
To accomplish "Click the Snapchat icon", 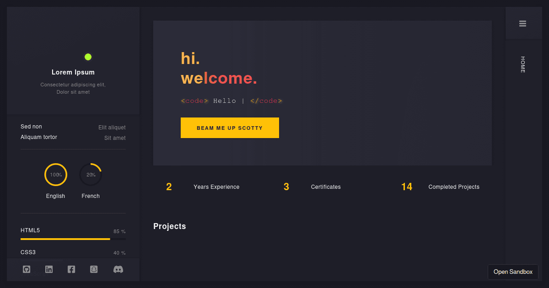I will 94,269.
